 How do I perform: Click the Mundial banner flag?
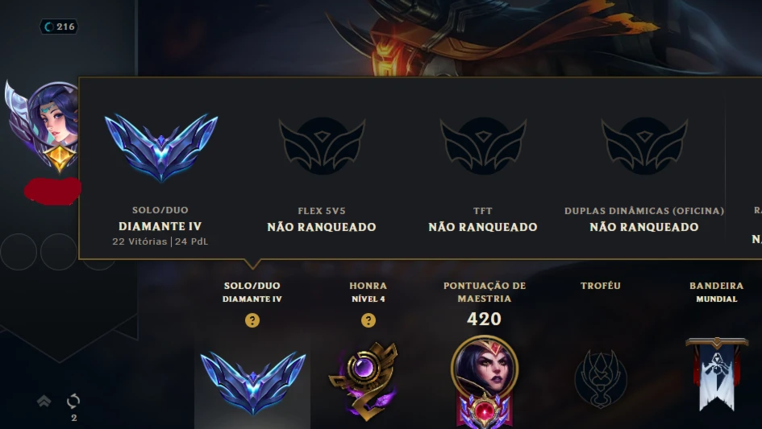(x=717, y=374)
